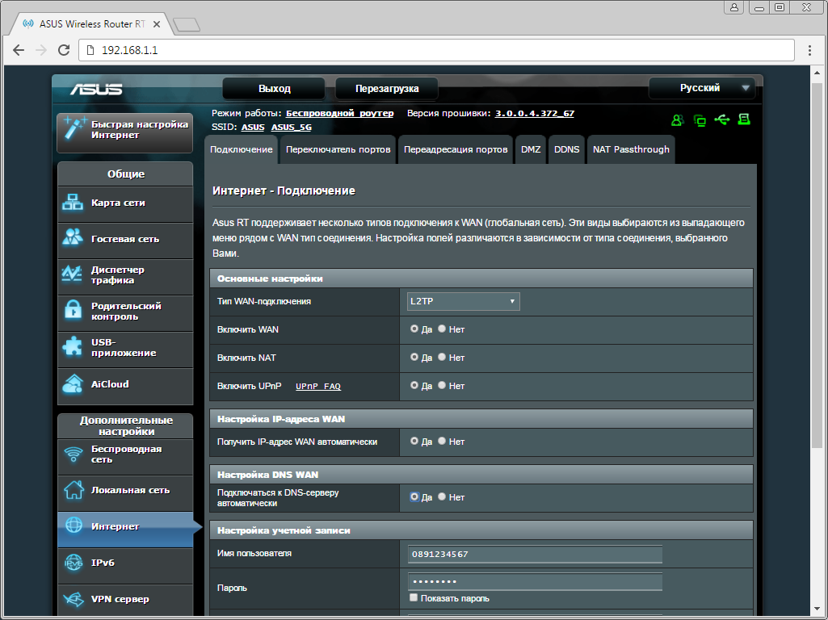Click the VPN server icon

click(74, 599)
